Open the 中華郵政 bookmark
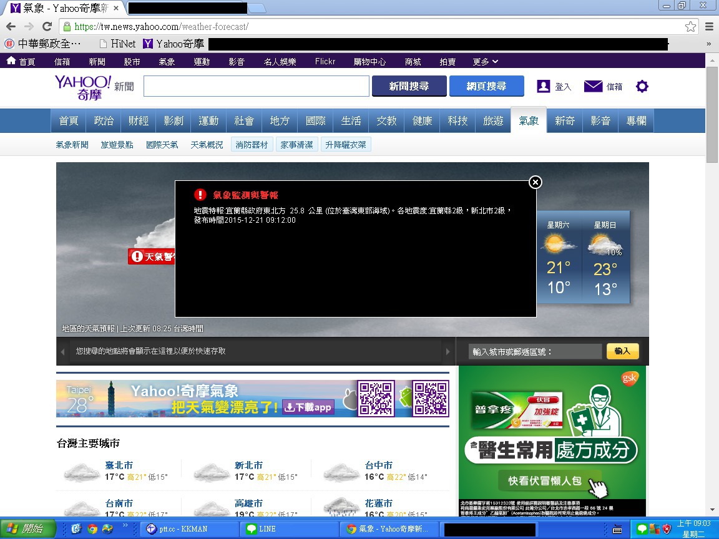Image resolution: width=719 pixels, height=539 pixels. pos(43,44)
